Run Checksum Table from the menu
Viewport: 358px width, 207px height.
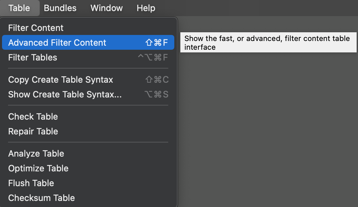pos(41,198)
